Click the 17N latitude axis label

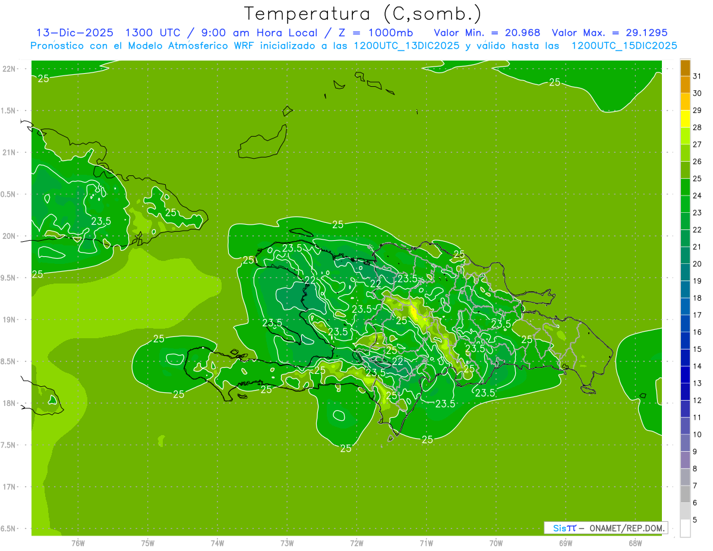[9, 487]
